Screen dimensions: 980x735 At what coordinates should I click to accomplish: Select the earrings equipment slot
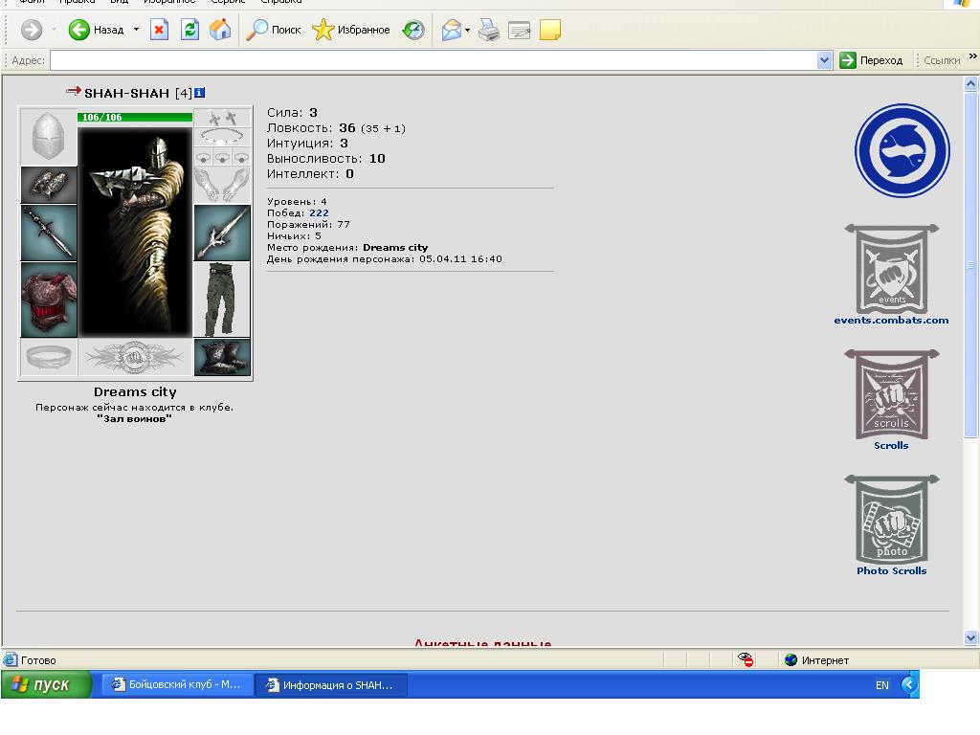[x=222, y=118]
